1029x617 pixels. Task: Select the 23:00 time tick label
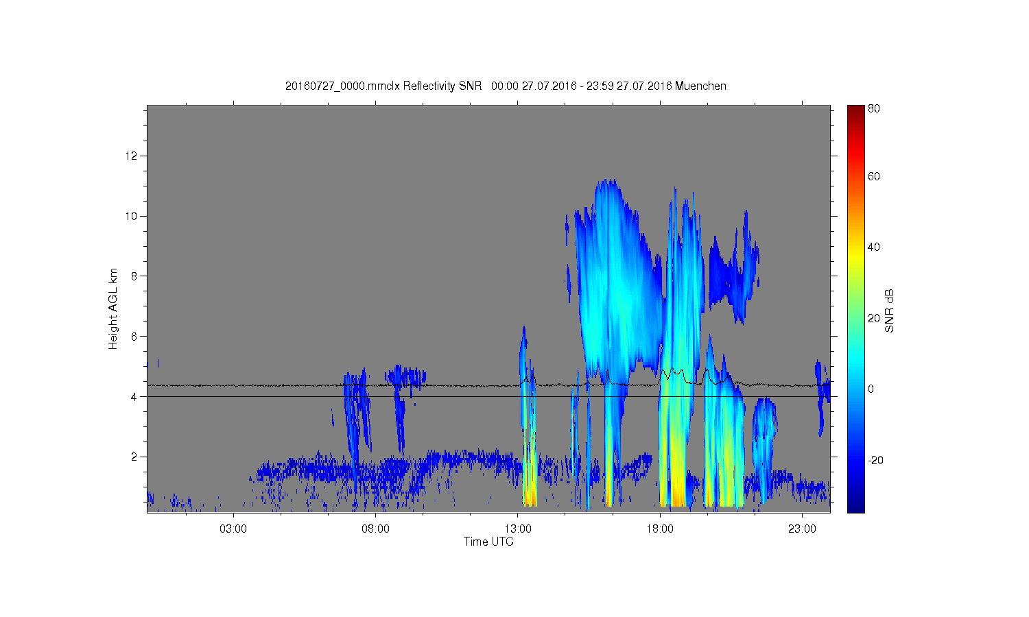pos(802,529)
